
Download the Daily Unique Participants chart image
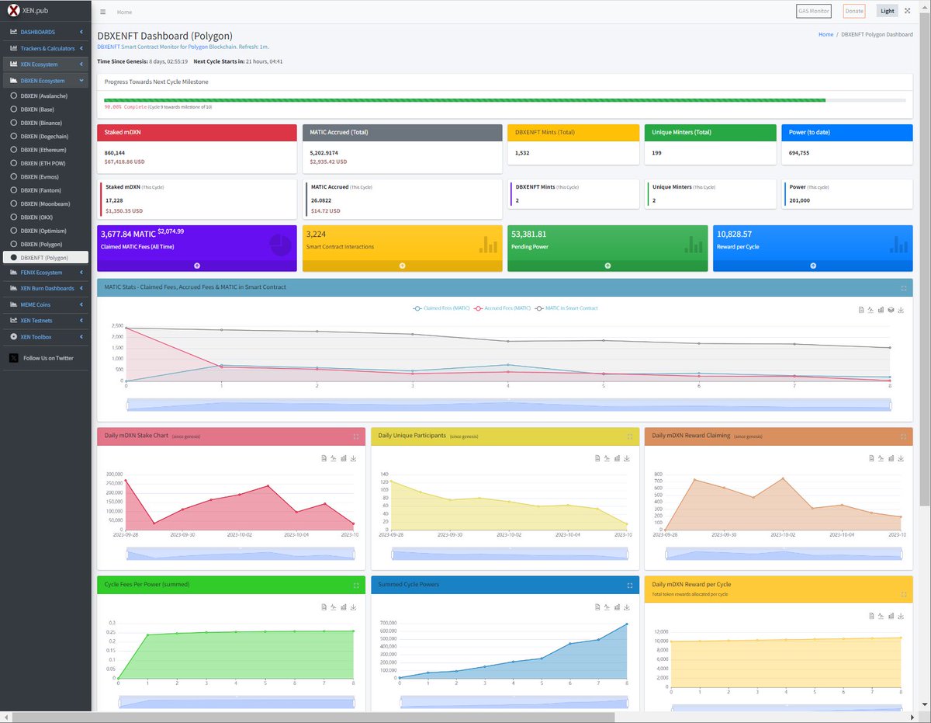(x=627, y=458)
